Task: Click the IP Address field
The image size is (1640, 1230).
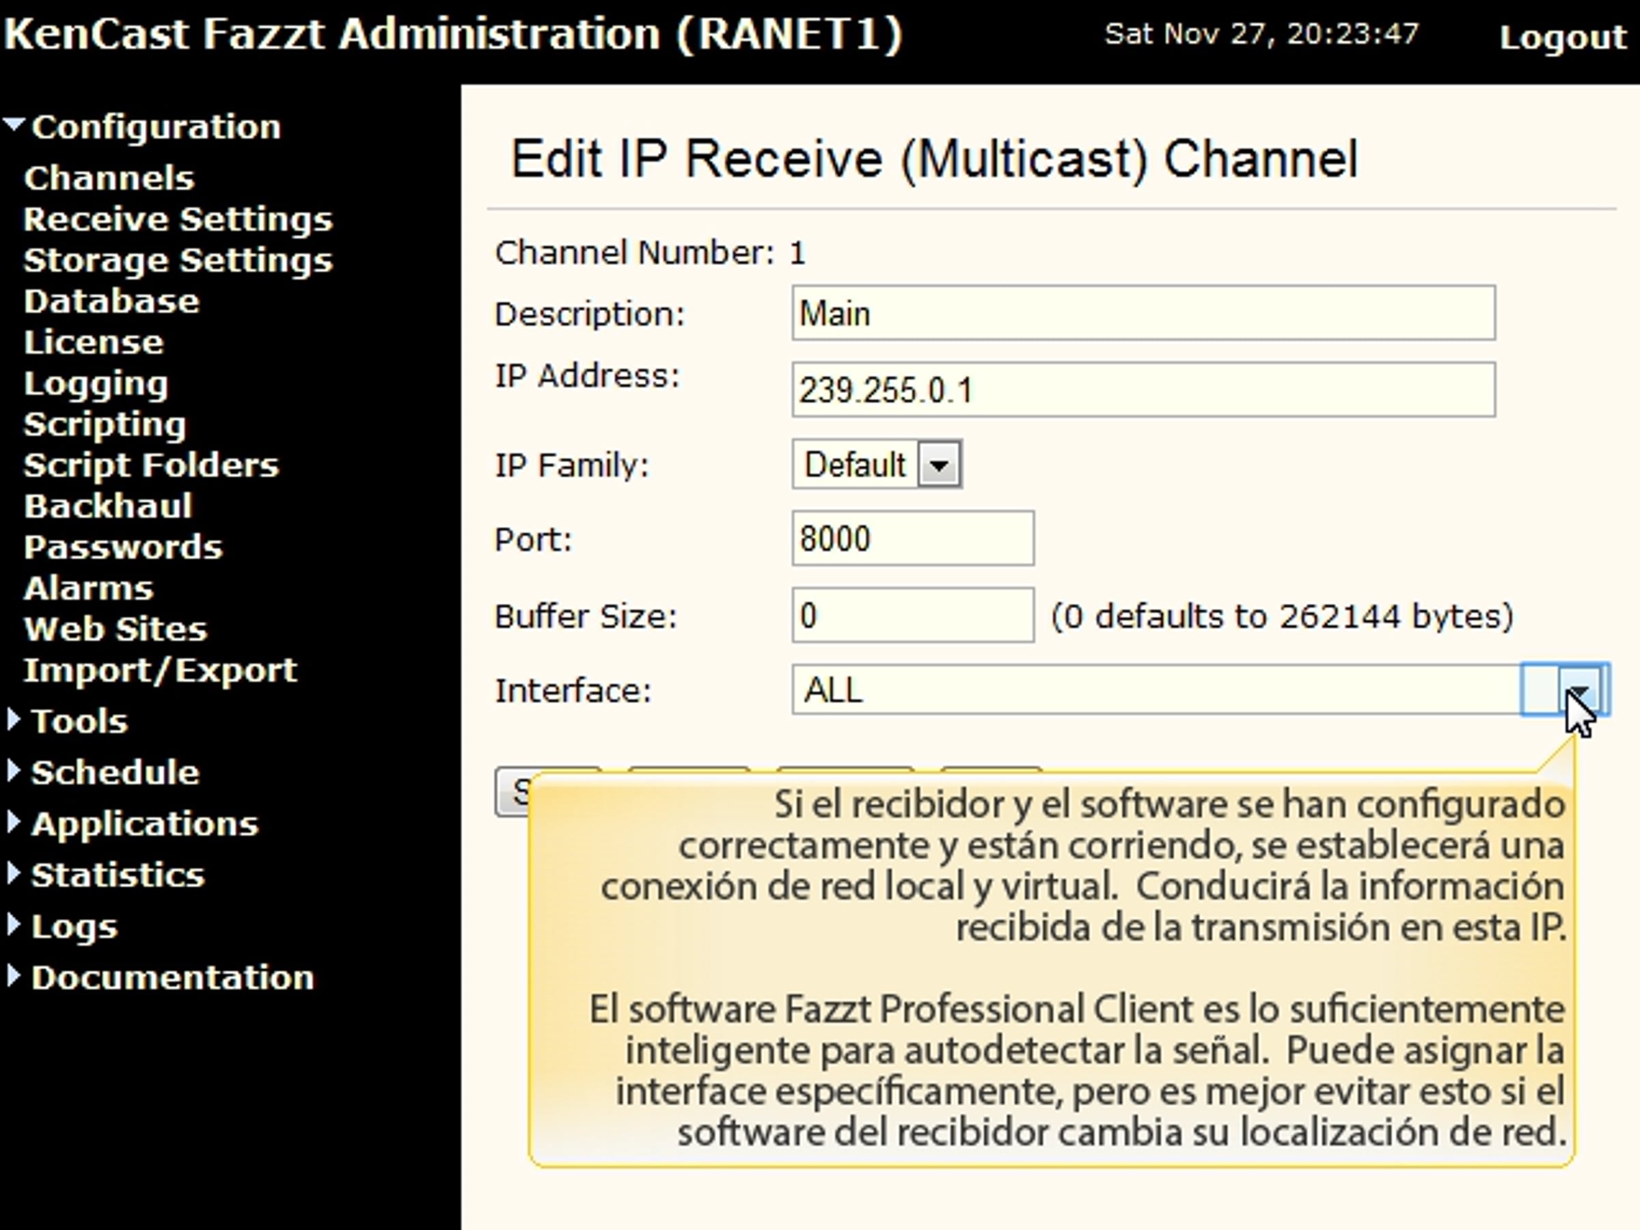Action: click(x=1143, y=390)
